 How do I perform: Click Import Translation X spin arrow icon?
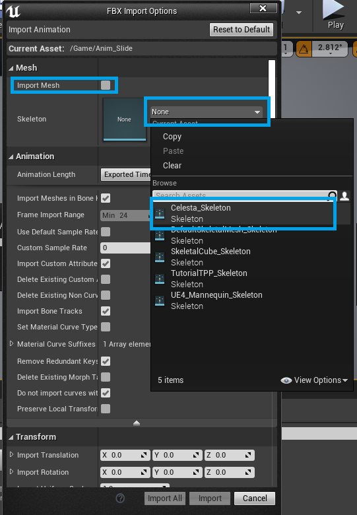coord(144,455)
